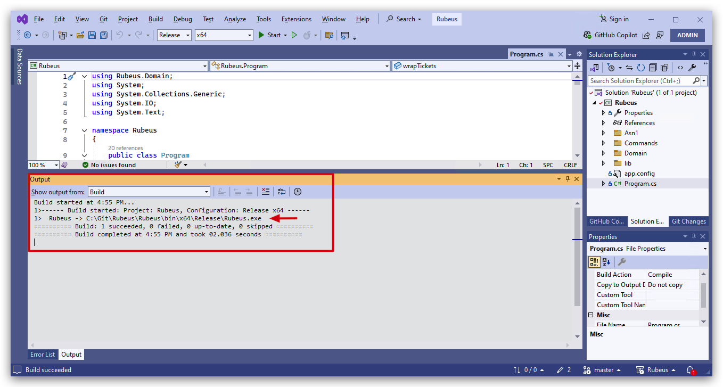The width and height of the screenshot is (723, 387).
Task: Pin the Output panel
Action: click(568, 179)
